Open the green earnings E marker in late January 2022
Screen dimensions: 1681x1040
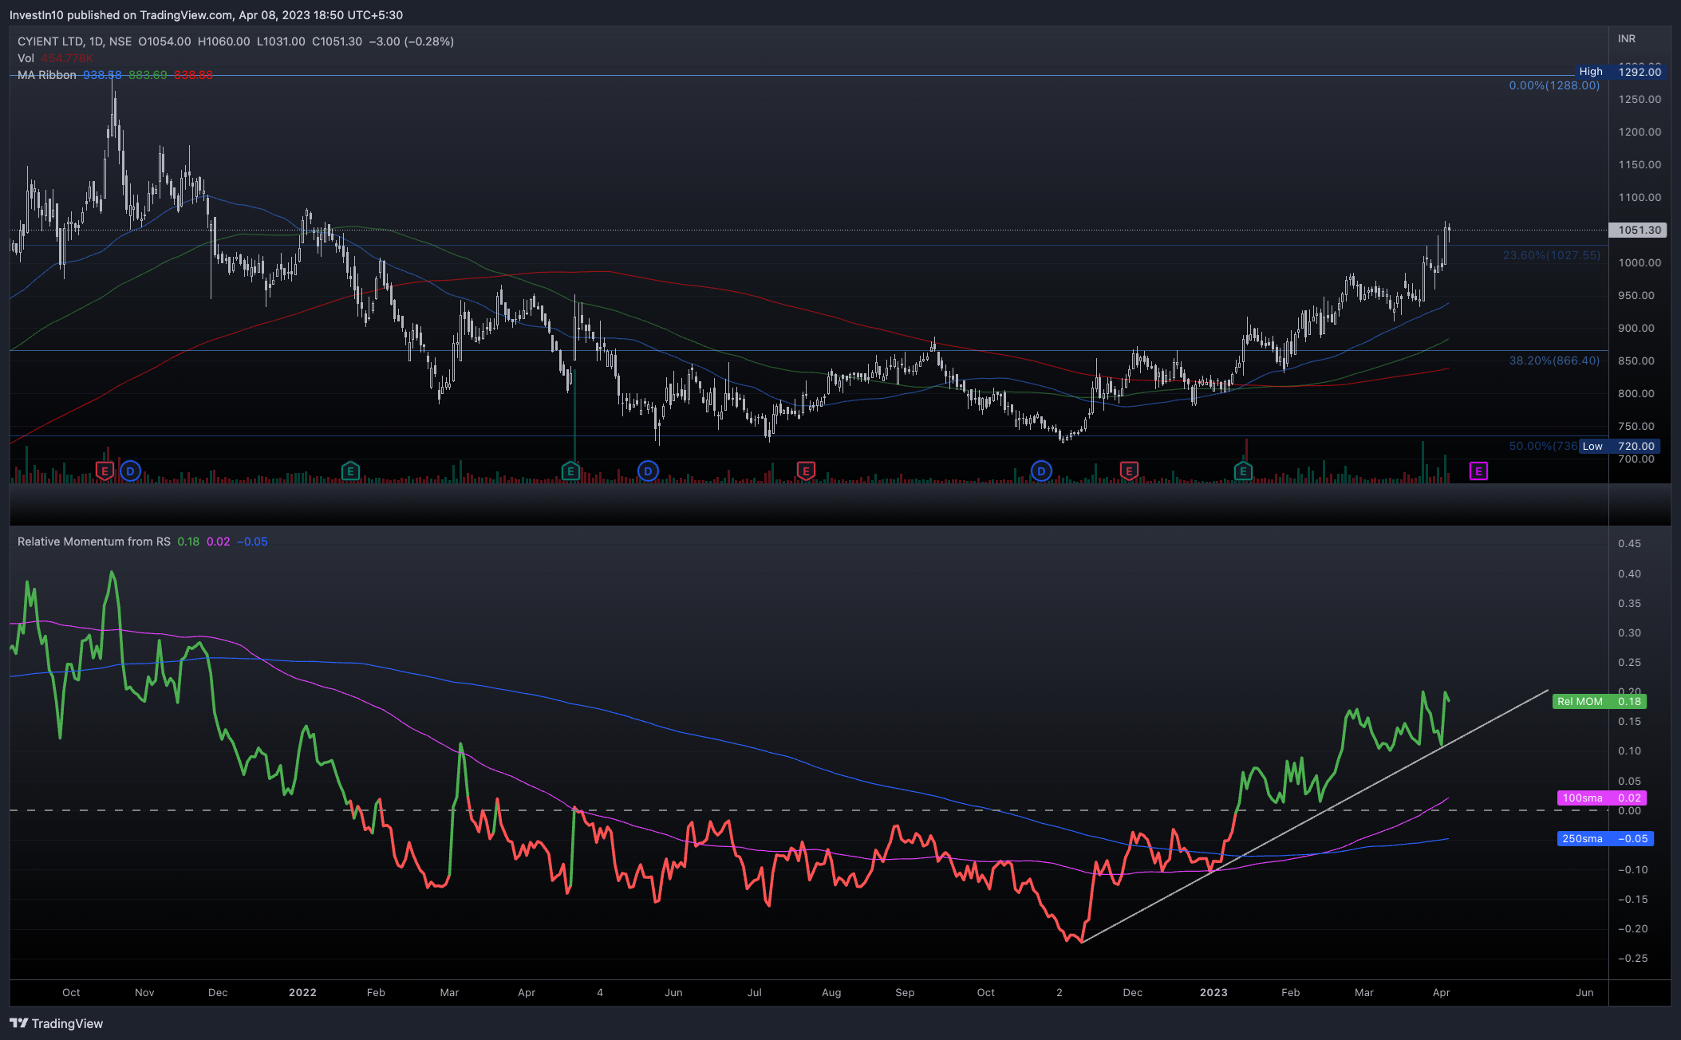pyautogui.click(x=349, y=471)
